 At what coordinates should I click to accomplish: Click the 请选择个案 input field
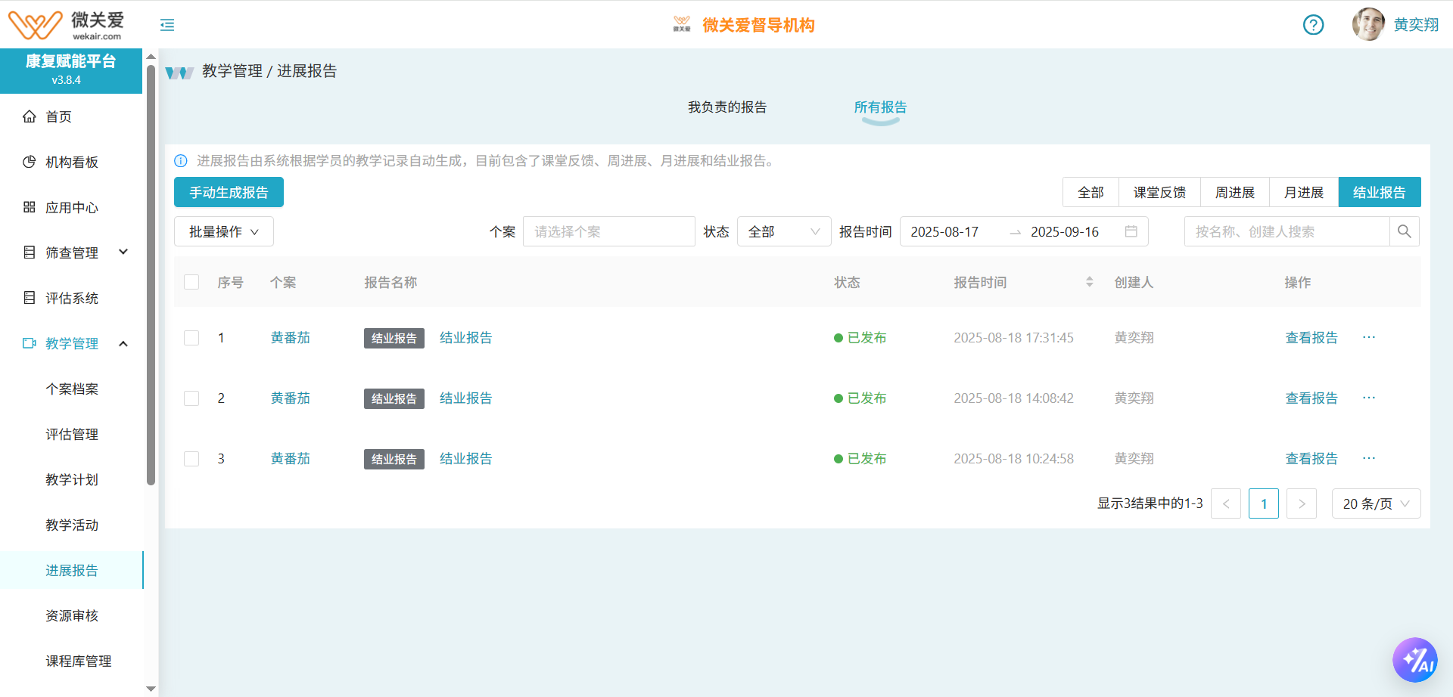[608, 231]
